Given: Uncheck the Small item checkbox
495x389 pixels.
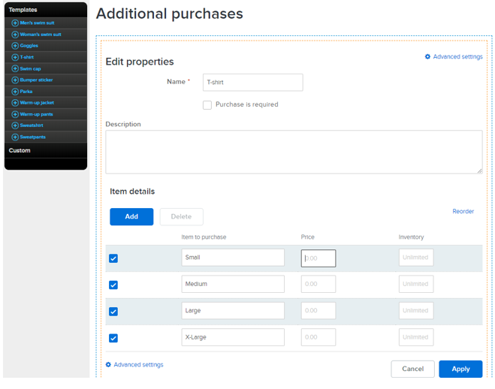Looking at the screenshot, I should [x=113, y=258].
